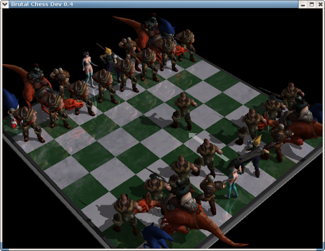Close the Brutal Chess window
The width and height of the screenshot is (325, 251).
pyautogui.click(x=320, y=5)
